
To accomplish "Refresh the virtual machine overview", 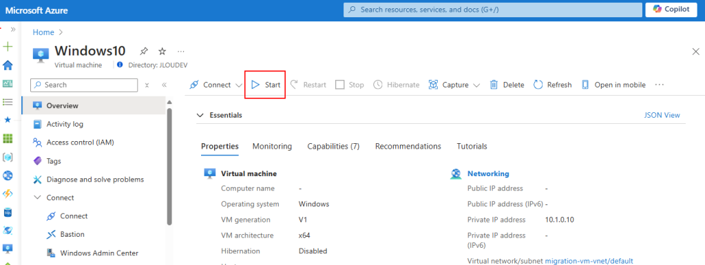I will 553,85.
